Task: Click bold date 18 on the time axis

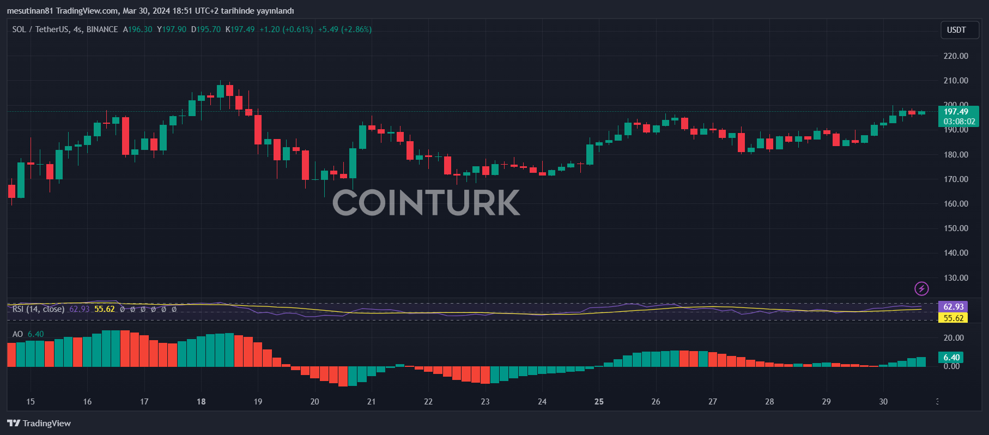Action: point(201,402)
